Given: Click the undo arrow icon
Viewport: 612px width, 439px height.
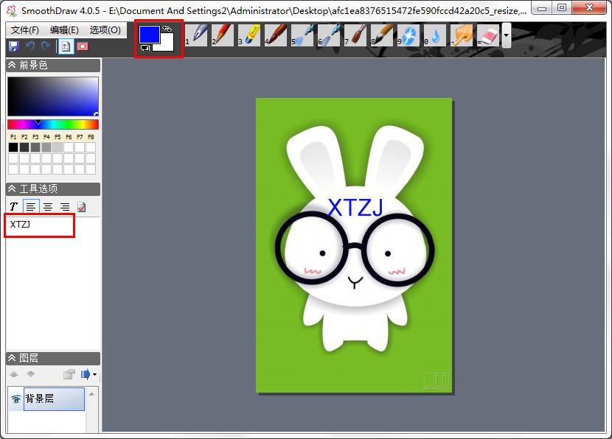Looking at the screenshot, I should [30, 46].
